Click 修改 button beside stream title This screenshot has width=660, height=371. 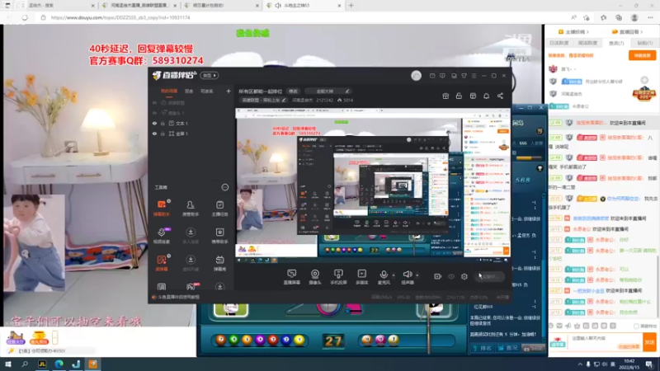pyautogui.click(x=293, y=92)
